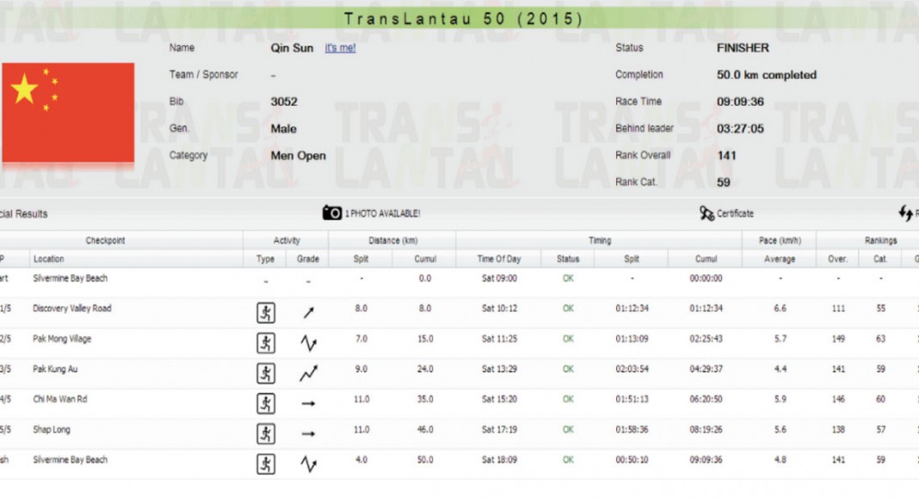Click cumulative time 04:29:37
The width and height of the screenshot is (919, 499).
(x=706, y=369)
